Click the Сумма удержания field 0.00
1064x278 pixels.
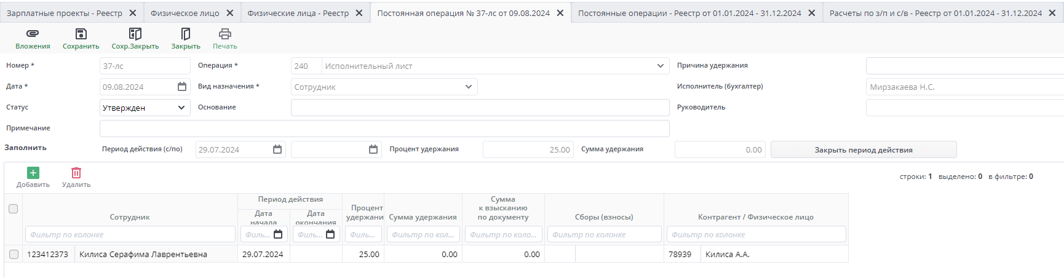point(720,149)
